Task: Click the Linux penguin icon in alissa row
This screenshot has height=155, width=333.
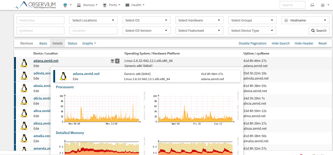Action: coord(24,126)
